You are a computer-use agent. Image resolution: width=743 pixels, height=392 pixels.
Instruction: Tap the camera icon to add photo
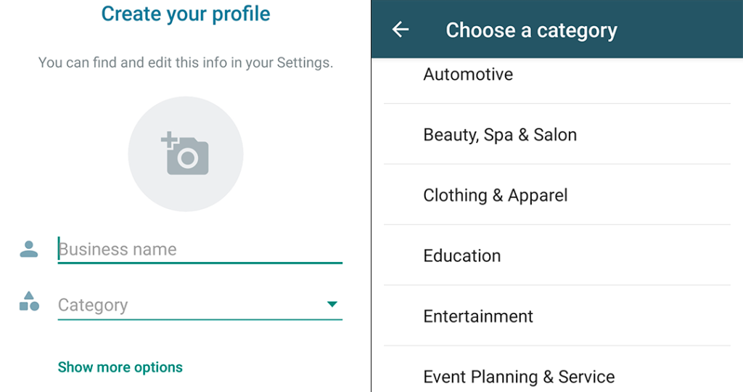click(x=188, y=155)
